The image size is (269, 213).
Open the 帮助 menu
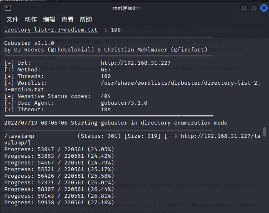86,20
